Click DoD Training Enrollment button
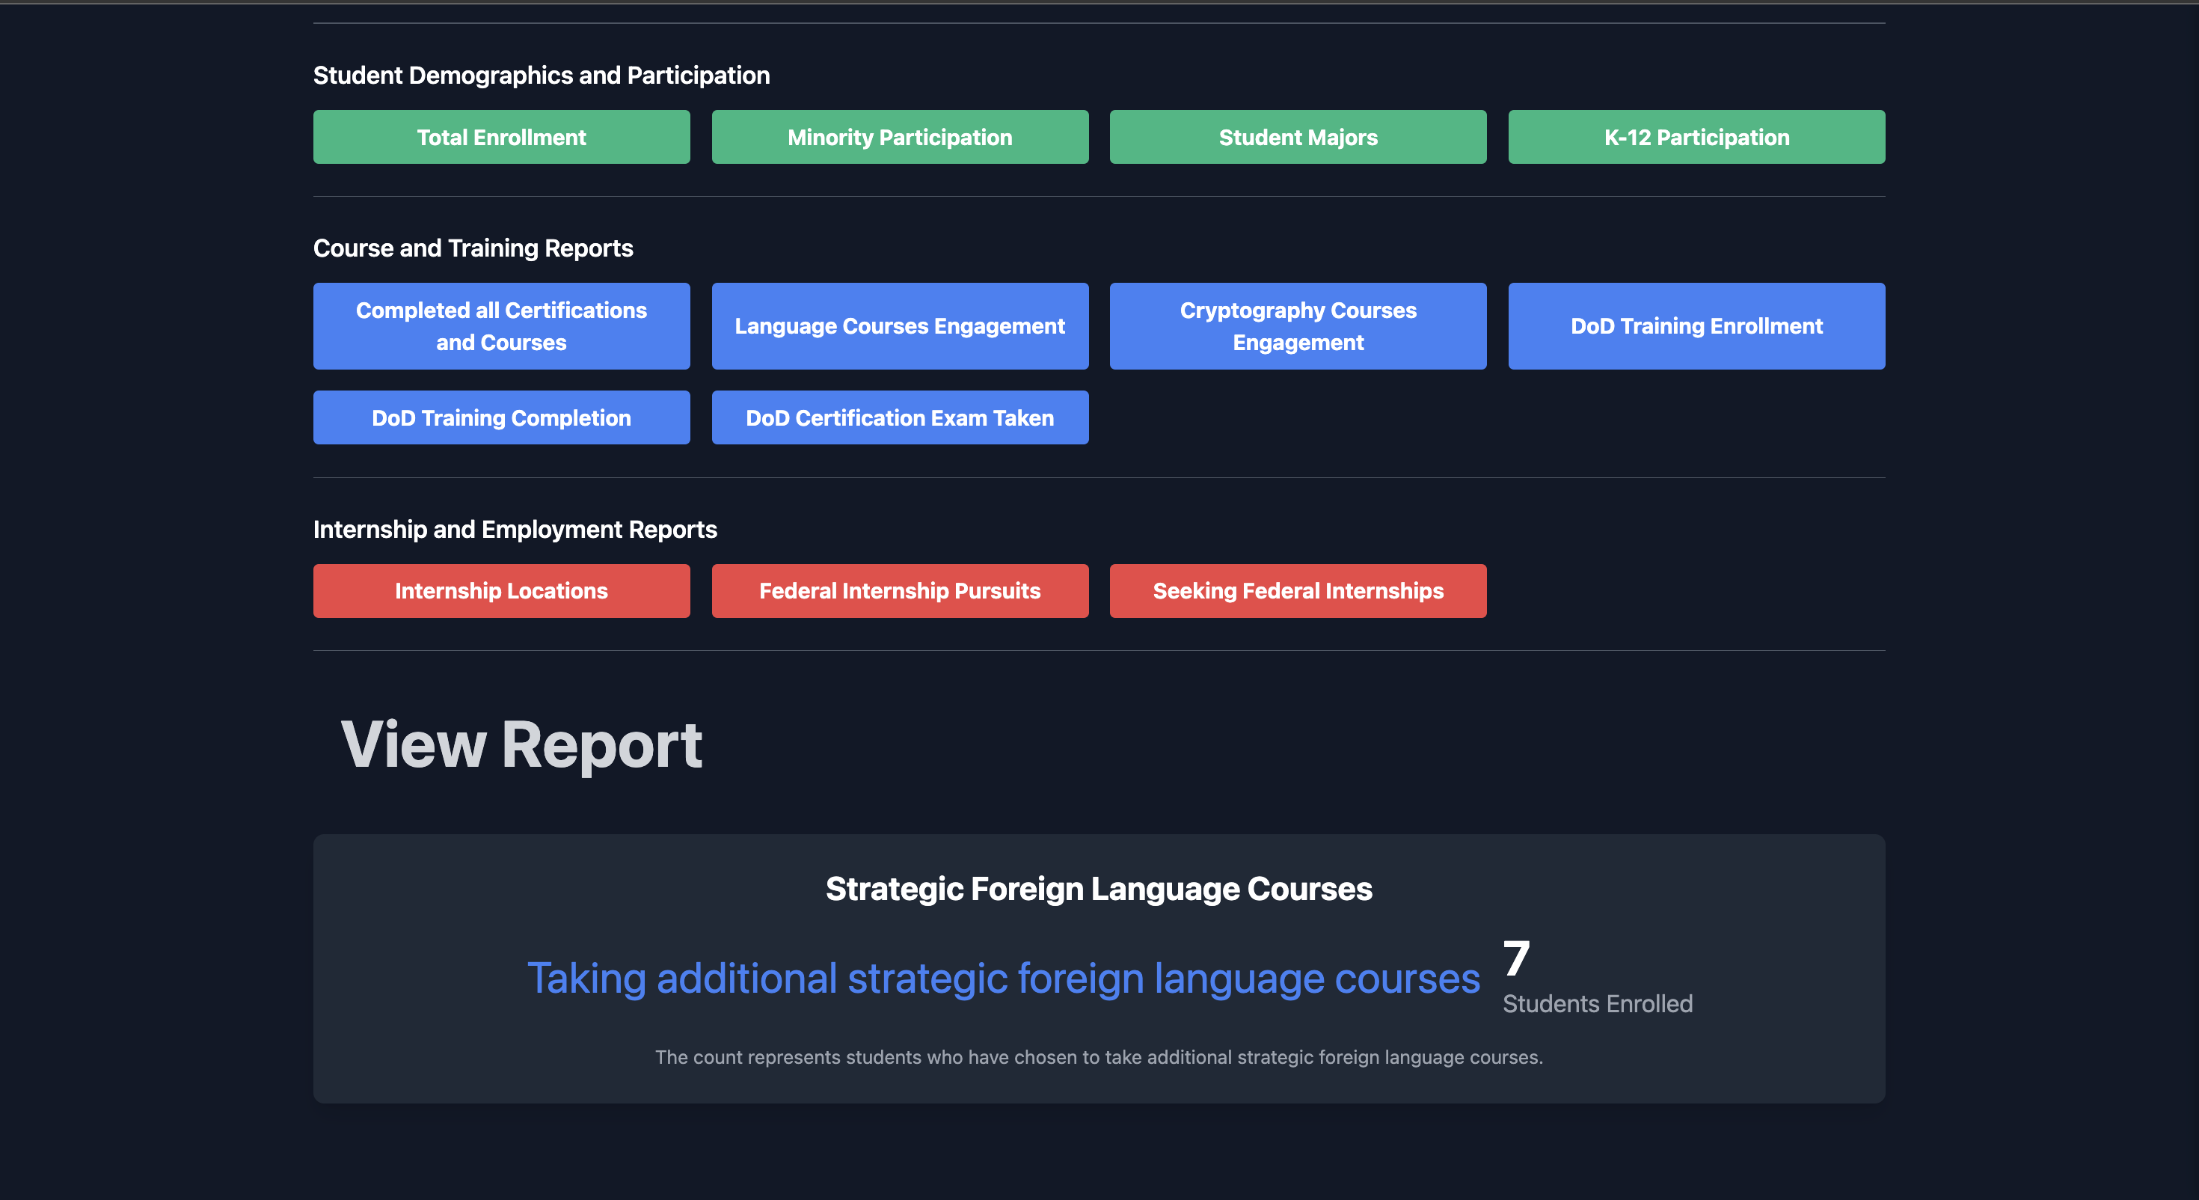 point(1696,325)
